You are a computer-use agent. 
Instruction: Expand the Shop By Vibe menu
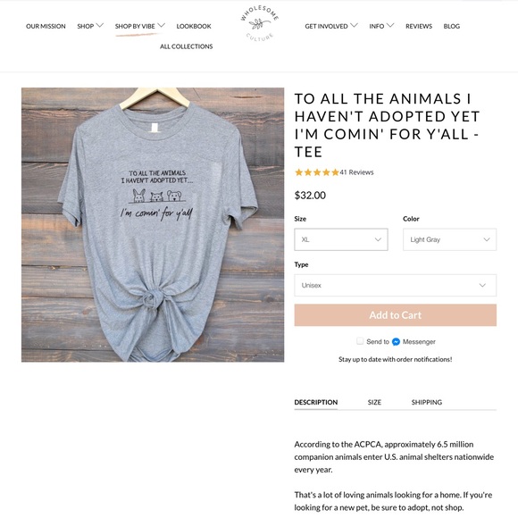click(139, 26)
